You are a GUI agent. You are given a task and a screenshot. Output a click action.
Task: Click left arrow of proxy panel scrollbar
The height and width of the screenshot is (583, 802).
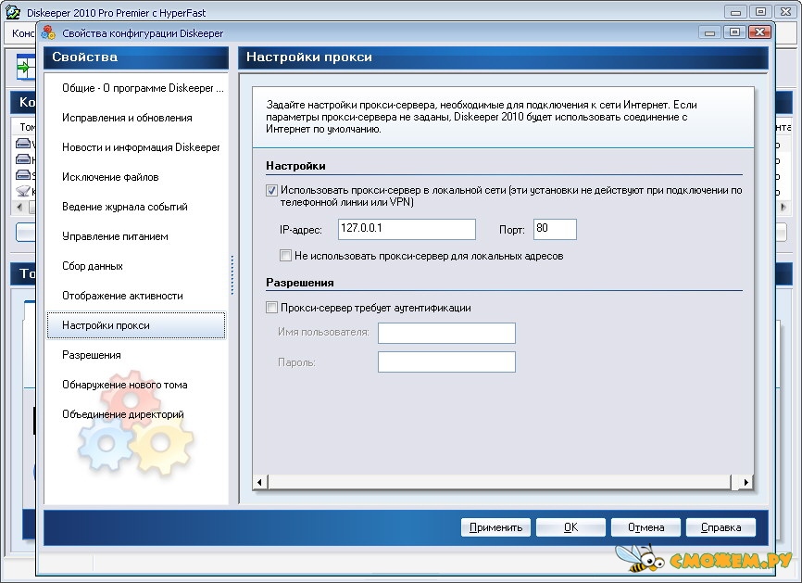coord(259,482)
